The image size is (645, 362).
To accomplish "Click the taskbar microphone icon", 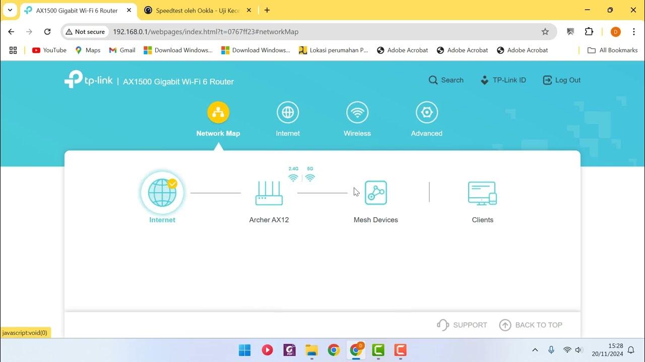I will pos(551,350).
